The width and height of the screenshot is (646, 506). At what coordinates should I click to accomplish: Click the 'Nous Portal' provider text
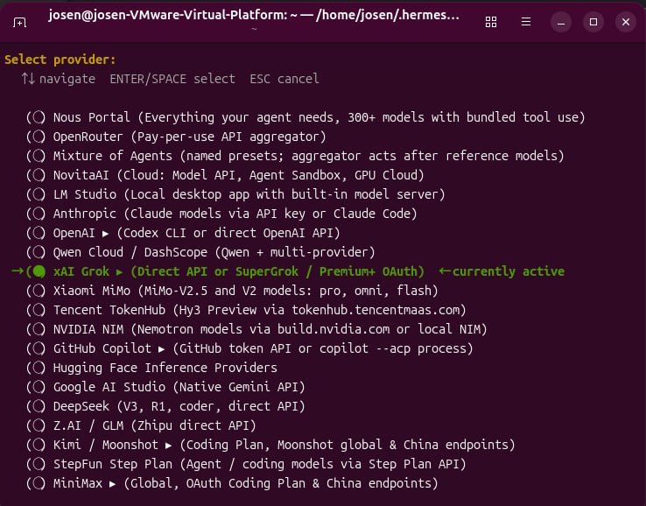[91, 117]
